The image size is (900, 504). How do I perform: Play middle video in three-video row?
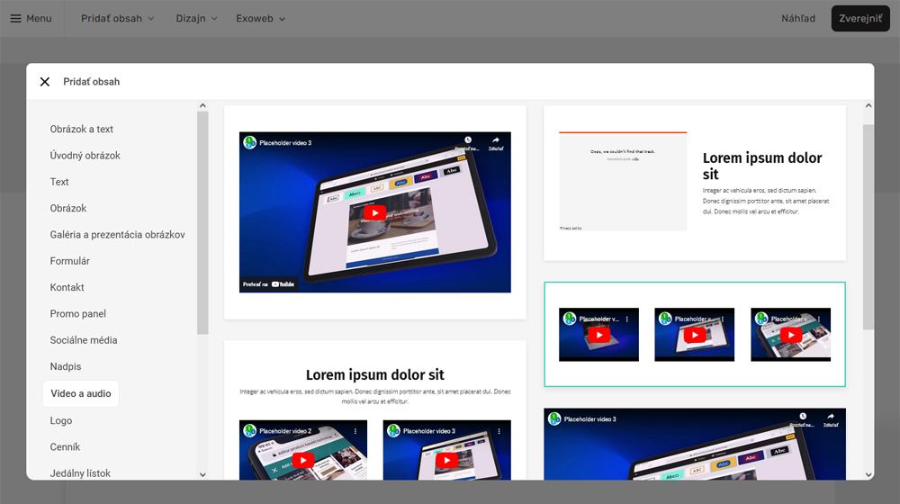pyautogui.click(x=695, y=335)
